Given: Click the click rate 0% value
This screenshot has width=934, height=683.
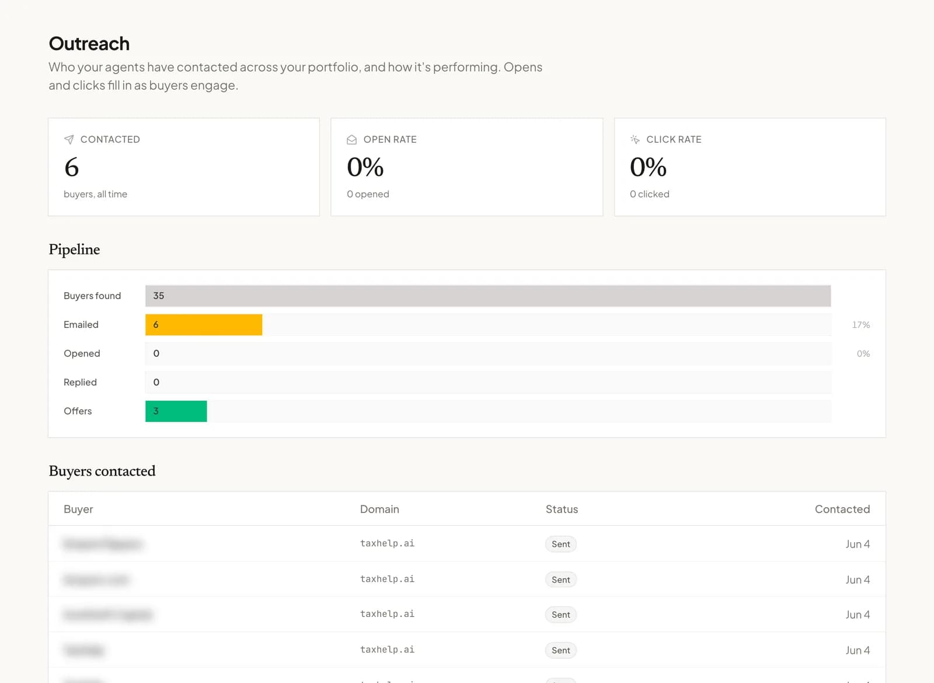Looking at the screenshot, I should click(x=648, y=167).
